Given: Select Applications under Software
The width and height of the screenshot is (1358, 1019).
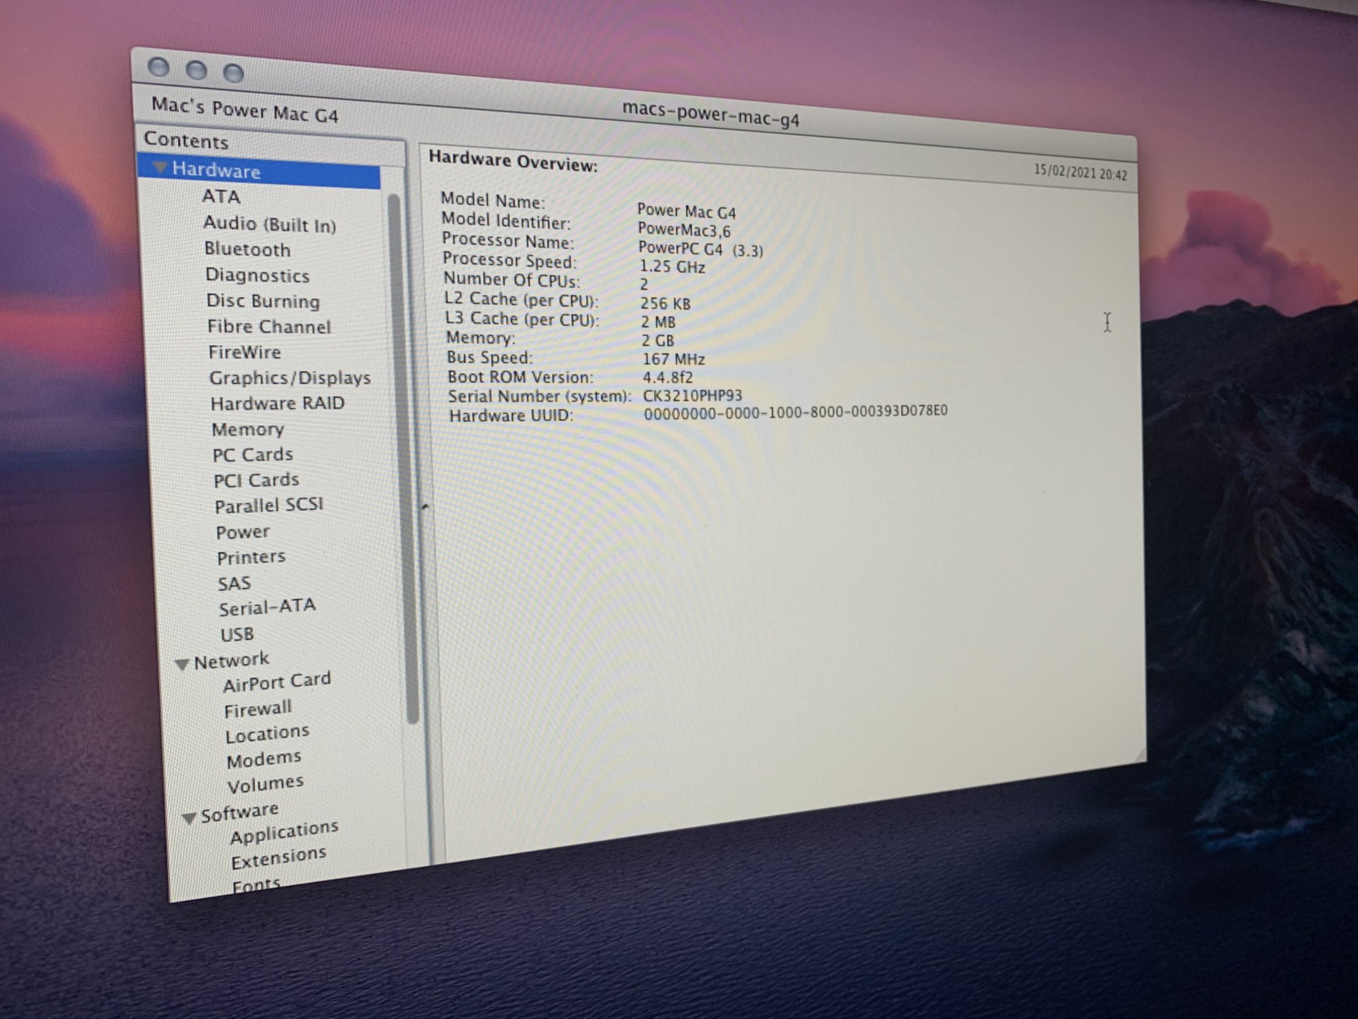Looking at the screenshot, I should 284,832.
